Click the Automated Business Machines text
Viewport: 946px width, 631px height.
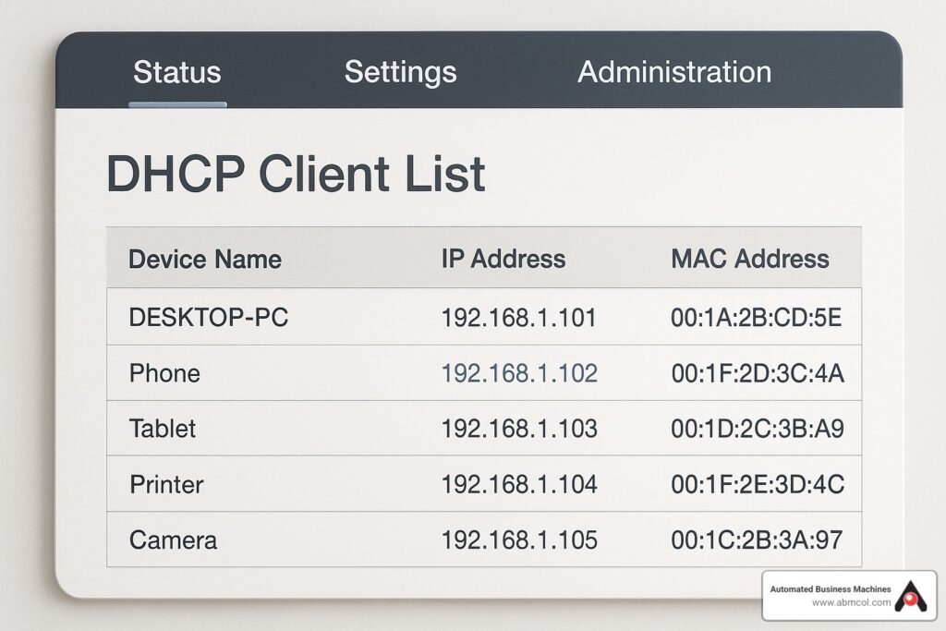(832, 589)
